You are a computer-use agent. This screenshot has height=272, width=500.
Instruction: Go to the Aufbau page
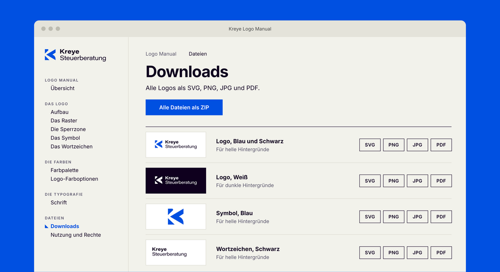60,112
